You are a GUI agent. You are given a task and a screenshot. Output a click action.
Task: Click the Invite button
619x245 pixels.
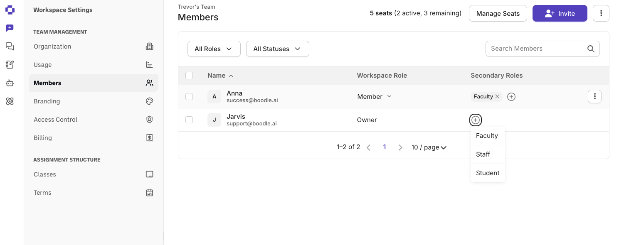pyautogui.click(x=560, y=13)
